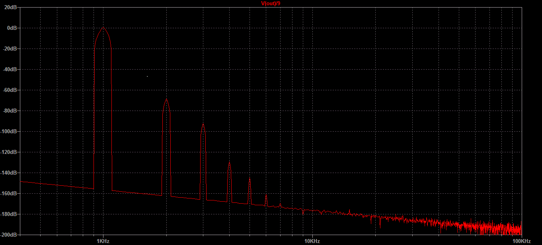542x245 pixels.
Task: Click the V(out)/9 trace label
Action: pyautogui.click(x=271, y=3)
